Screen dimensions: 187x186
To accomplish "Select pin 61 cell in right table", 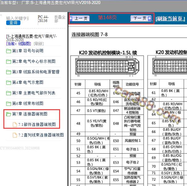I will (154, 93).
